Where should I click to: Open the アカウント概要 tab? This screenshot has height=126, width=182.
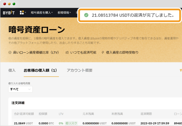coord(80,70)
